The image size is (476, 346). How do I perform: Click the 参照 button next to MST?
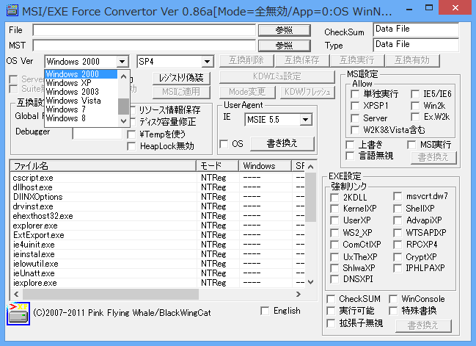click(285, 46)
